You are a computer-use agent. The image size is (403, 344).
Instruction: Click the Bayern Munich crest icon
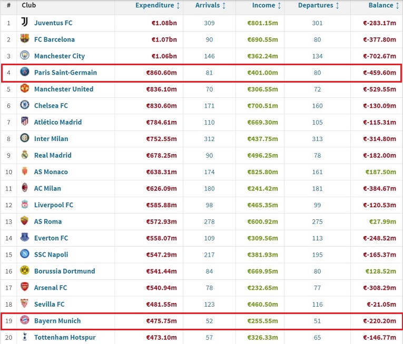(x=25, y=320)
